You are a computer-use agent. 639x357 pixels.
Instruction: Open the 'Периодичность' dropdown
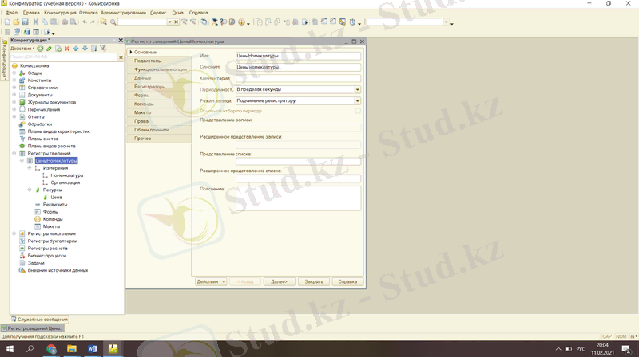[x=357, y=89]
